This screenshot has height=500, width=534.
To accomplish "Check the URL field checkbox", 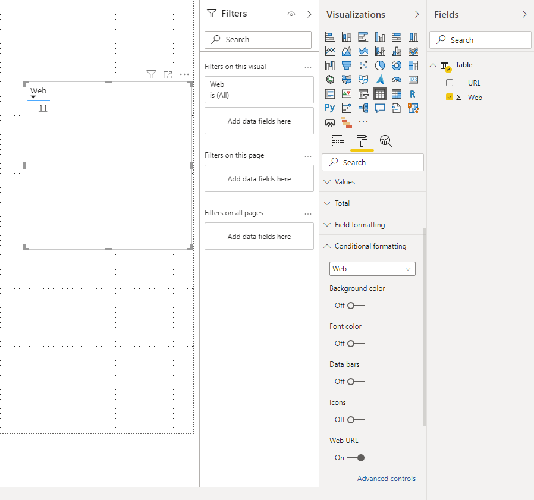I will click(450, 83).
